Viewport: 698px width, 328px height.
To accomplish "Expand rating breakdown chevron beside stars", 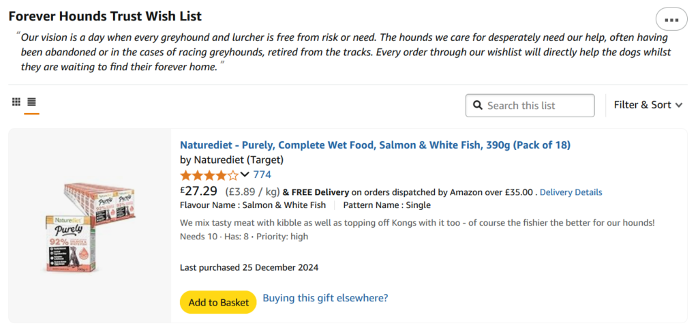I will tap(245, 174).
